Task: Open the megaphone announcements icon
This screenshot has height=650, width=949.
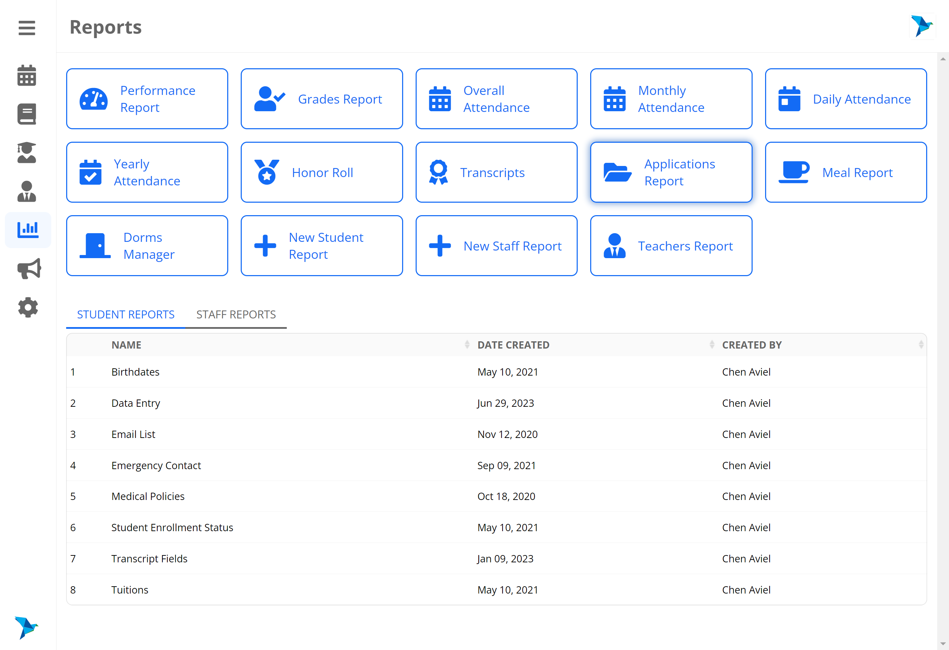Action: click(x=29, y=269)
